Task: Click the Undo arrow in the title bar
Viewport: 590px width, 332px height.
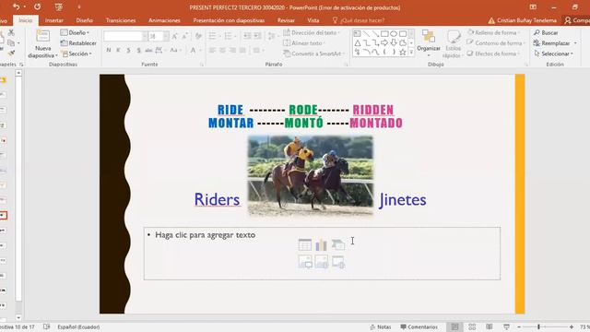Action: coord(16,6)
